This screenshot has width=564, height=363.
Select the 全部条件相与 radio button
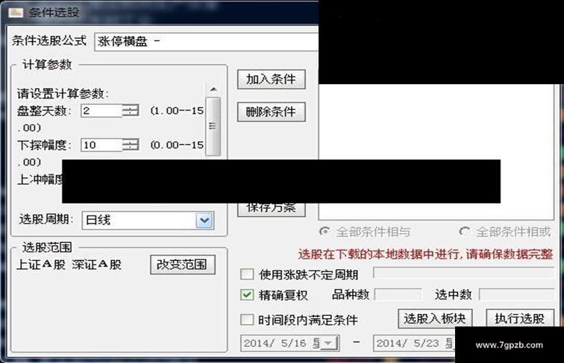pos(325,232)
